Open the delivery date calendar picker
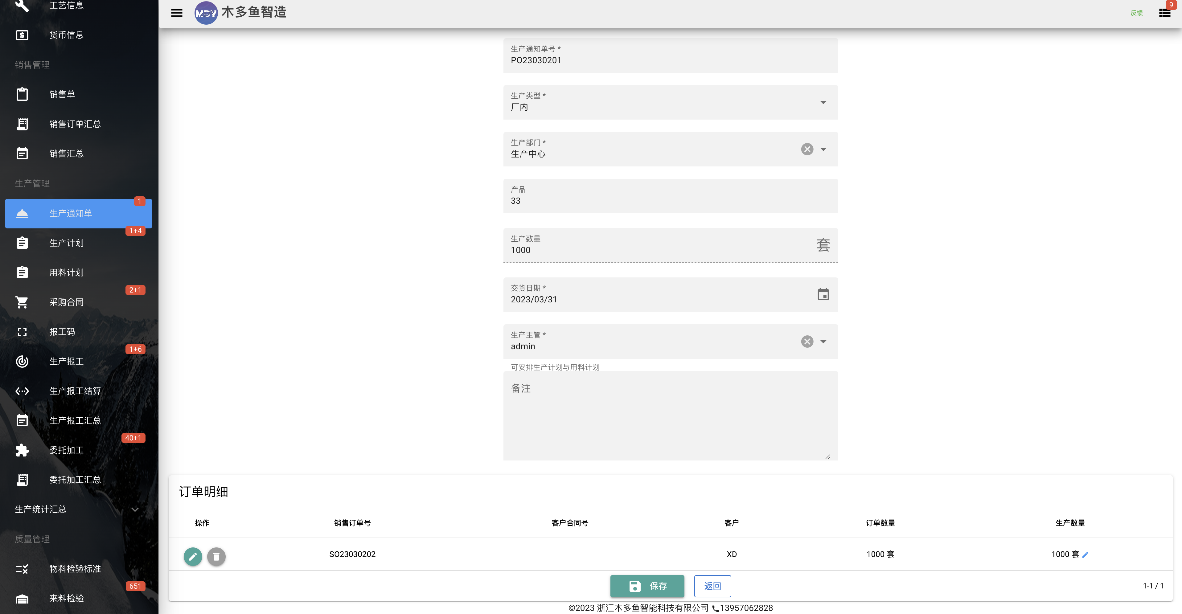 coord(823,294)
